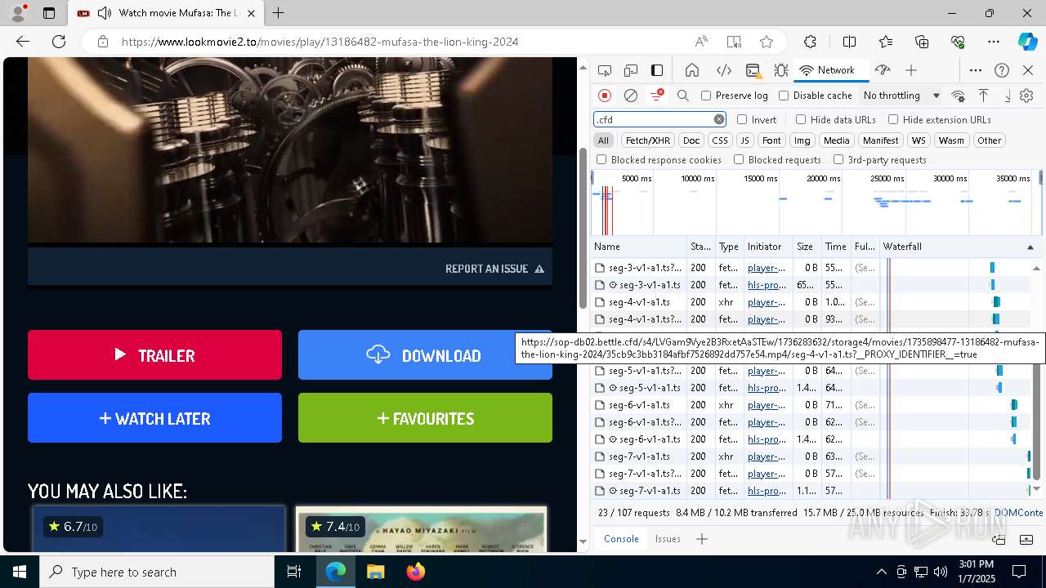Toggle device emulation icon in DevTools
The image size is (1046, 588).
point(631,70)
